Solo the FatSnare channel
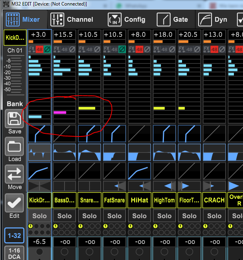Viewport: 243px width, 260px height. click(x=114, y=216)
